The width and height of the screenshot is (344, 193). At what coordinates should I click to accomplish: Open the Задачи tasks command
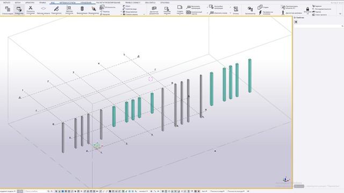pyautogui.click(x=317, y=6)
